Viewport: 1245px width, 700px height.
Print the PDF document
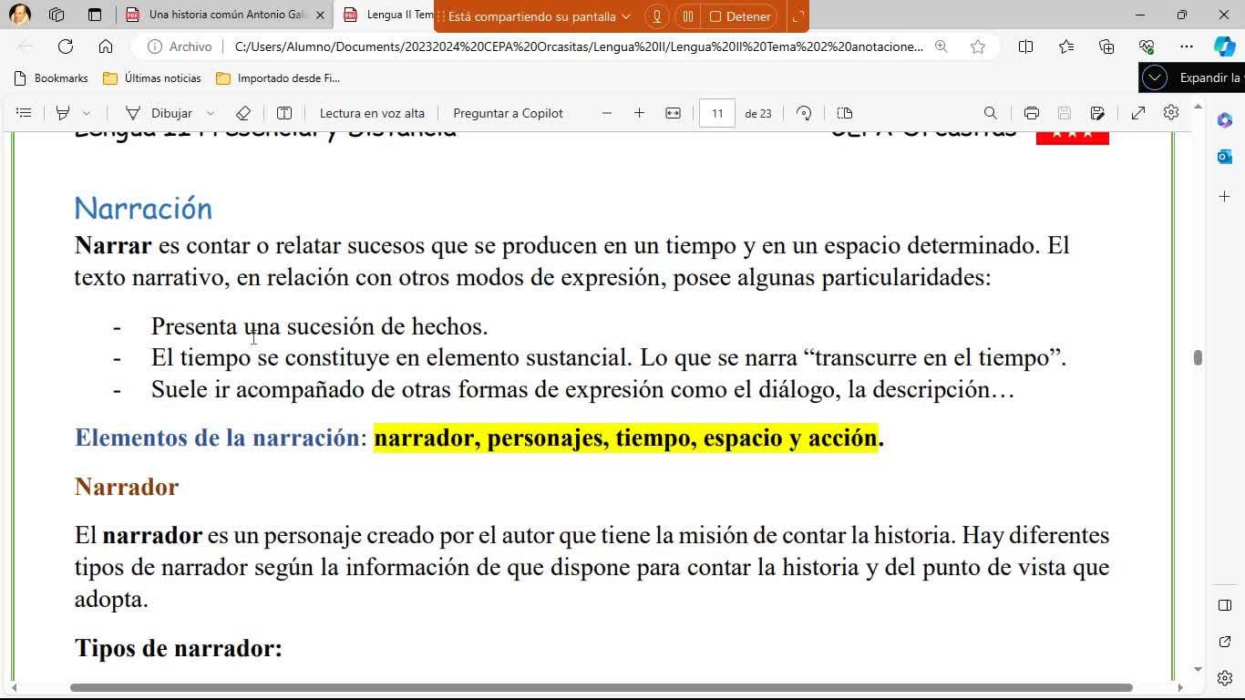click(x=1032, y=113)
